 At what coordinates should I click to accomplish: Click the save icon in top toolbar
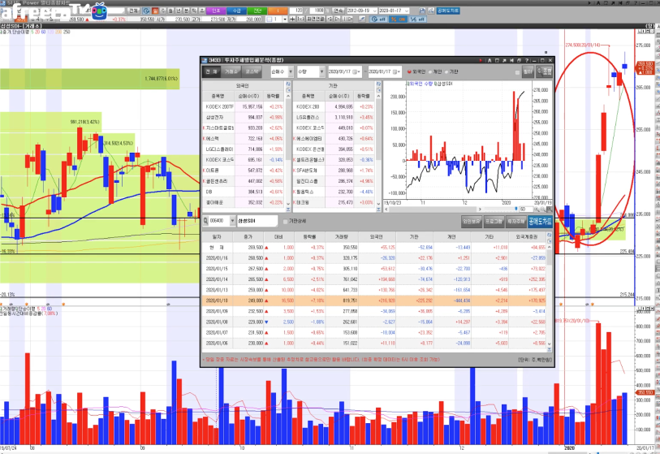click(423, 11)
